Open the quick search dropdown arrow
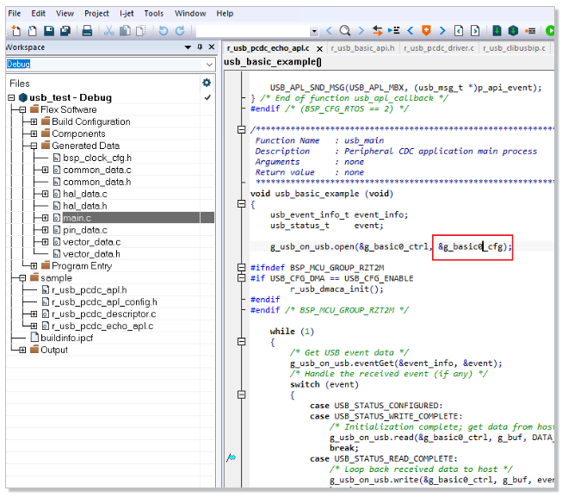Viewport: 562px width, 497px height. coord(314,32)
